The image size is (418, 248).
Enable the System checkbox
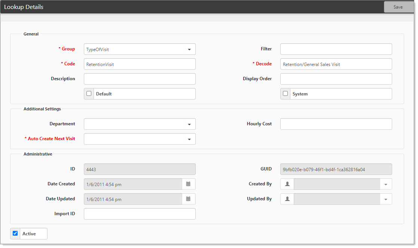tap(286, 94)
